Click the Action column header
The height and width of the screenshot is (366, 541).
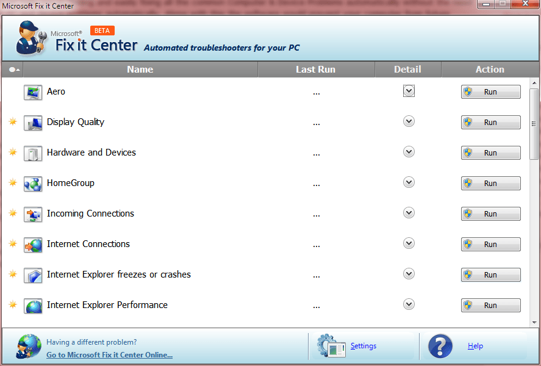[490, 70]
